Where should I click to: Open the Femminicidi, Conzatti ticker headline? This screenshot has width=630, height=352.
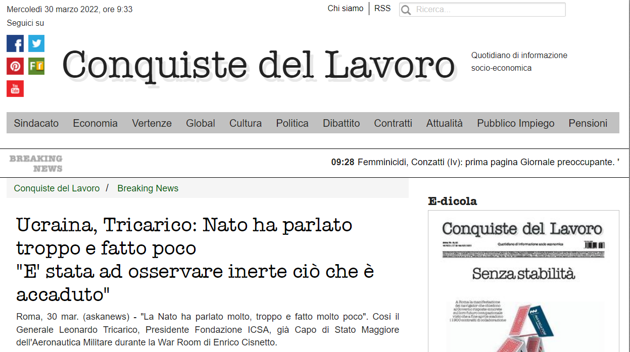pyautogui.click(x=489, y=163)
